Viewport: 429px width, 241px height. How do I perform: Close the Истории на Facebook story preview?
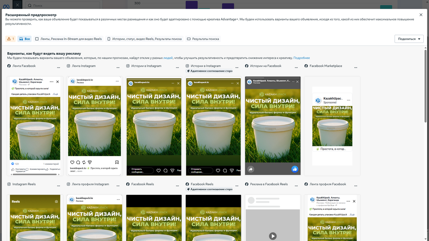click(297, 82)
